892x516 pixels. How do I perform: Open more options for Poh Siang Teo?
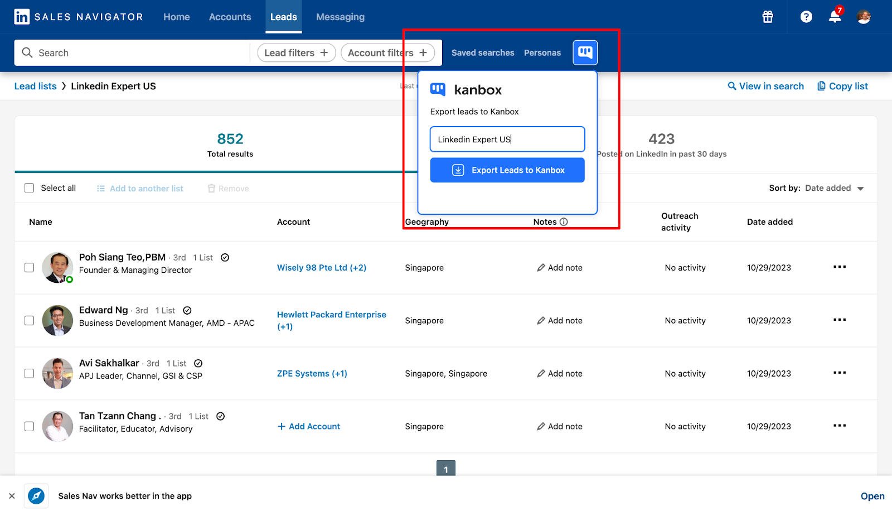pos(840,267)
